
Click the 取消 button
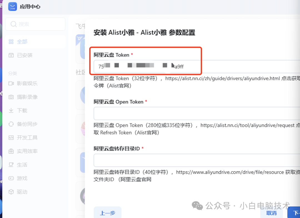pyautogui.click(x=271, y=213)
